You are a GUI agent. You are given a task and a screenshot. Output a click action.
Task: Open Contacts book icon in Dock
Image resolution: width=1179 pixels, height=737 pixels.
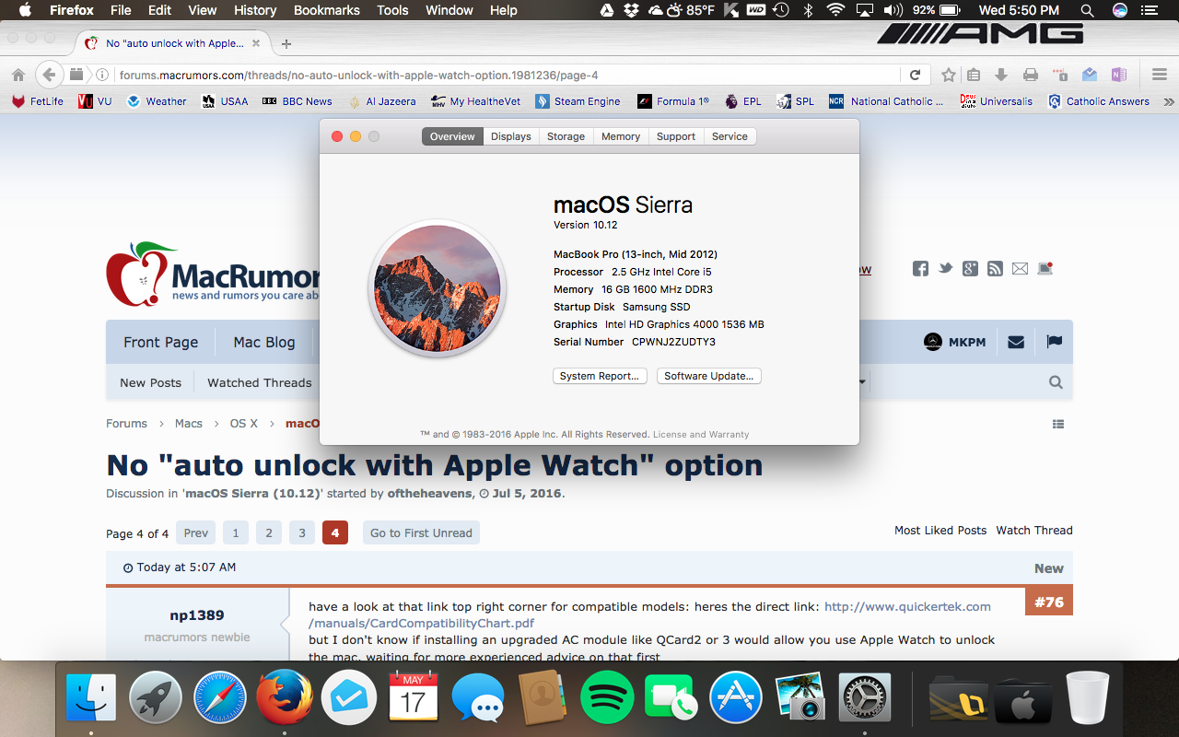pos(542,696)
